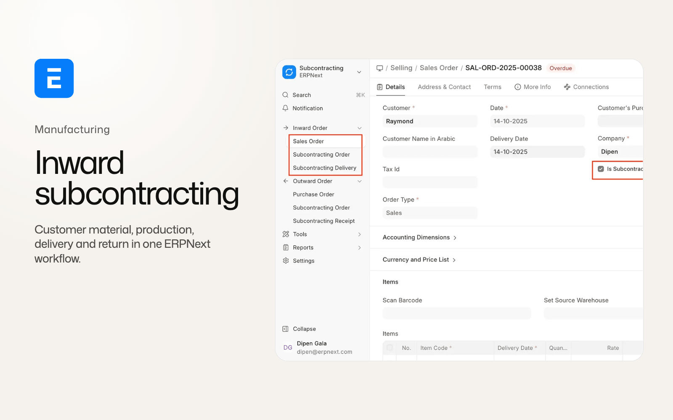Click the Collapse sidebar button
This screenshot has width=673, height=420.
pos(299,329)
